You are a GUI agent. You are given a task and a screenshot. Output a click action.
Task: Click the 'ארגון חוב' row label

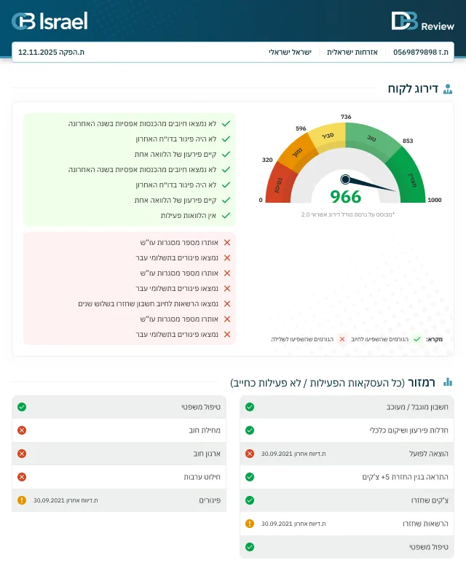click(207, 454)
